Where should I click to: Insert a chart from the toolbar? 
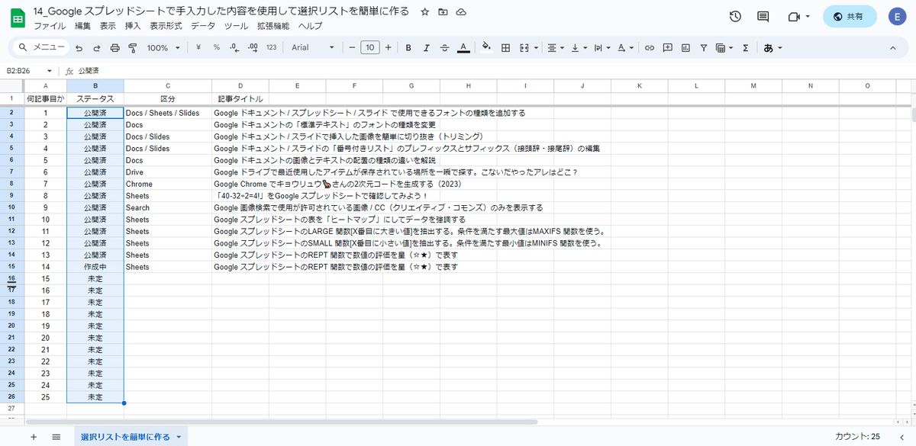685,47
